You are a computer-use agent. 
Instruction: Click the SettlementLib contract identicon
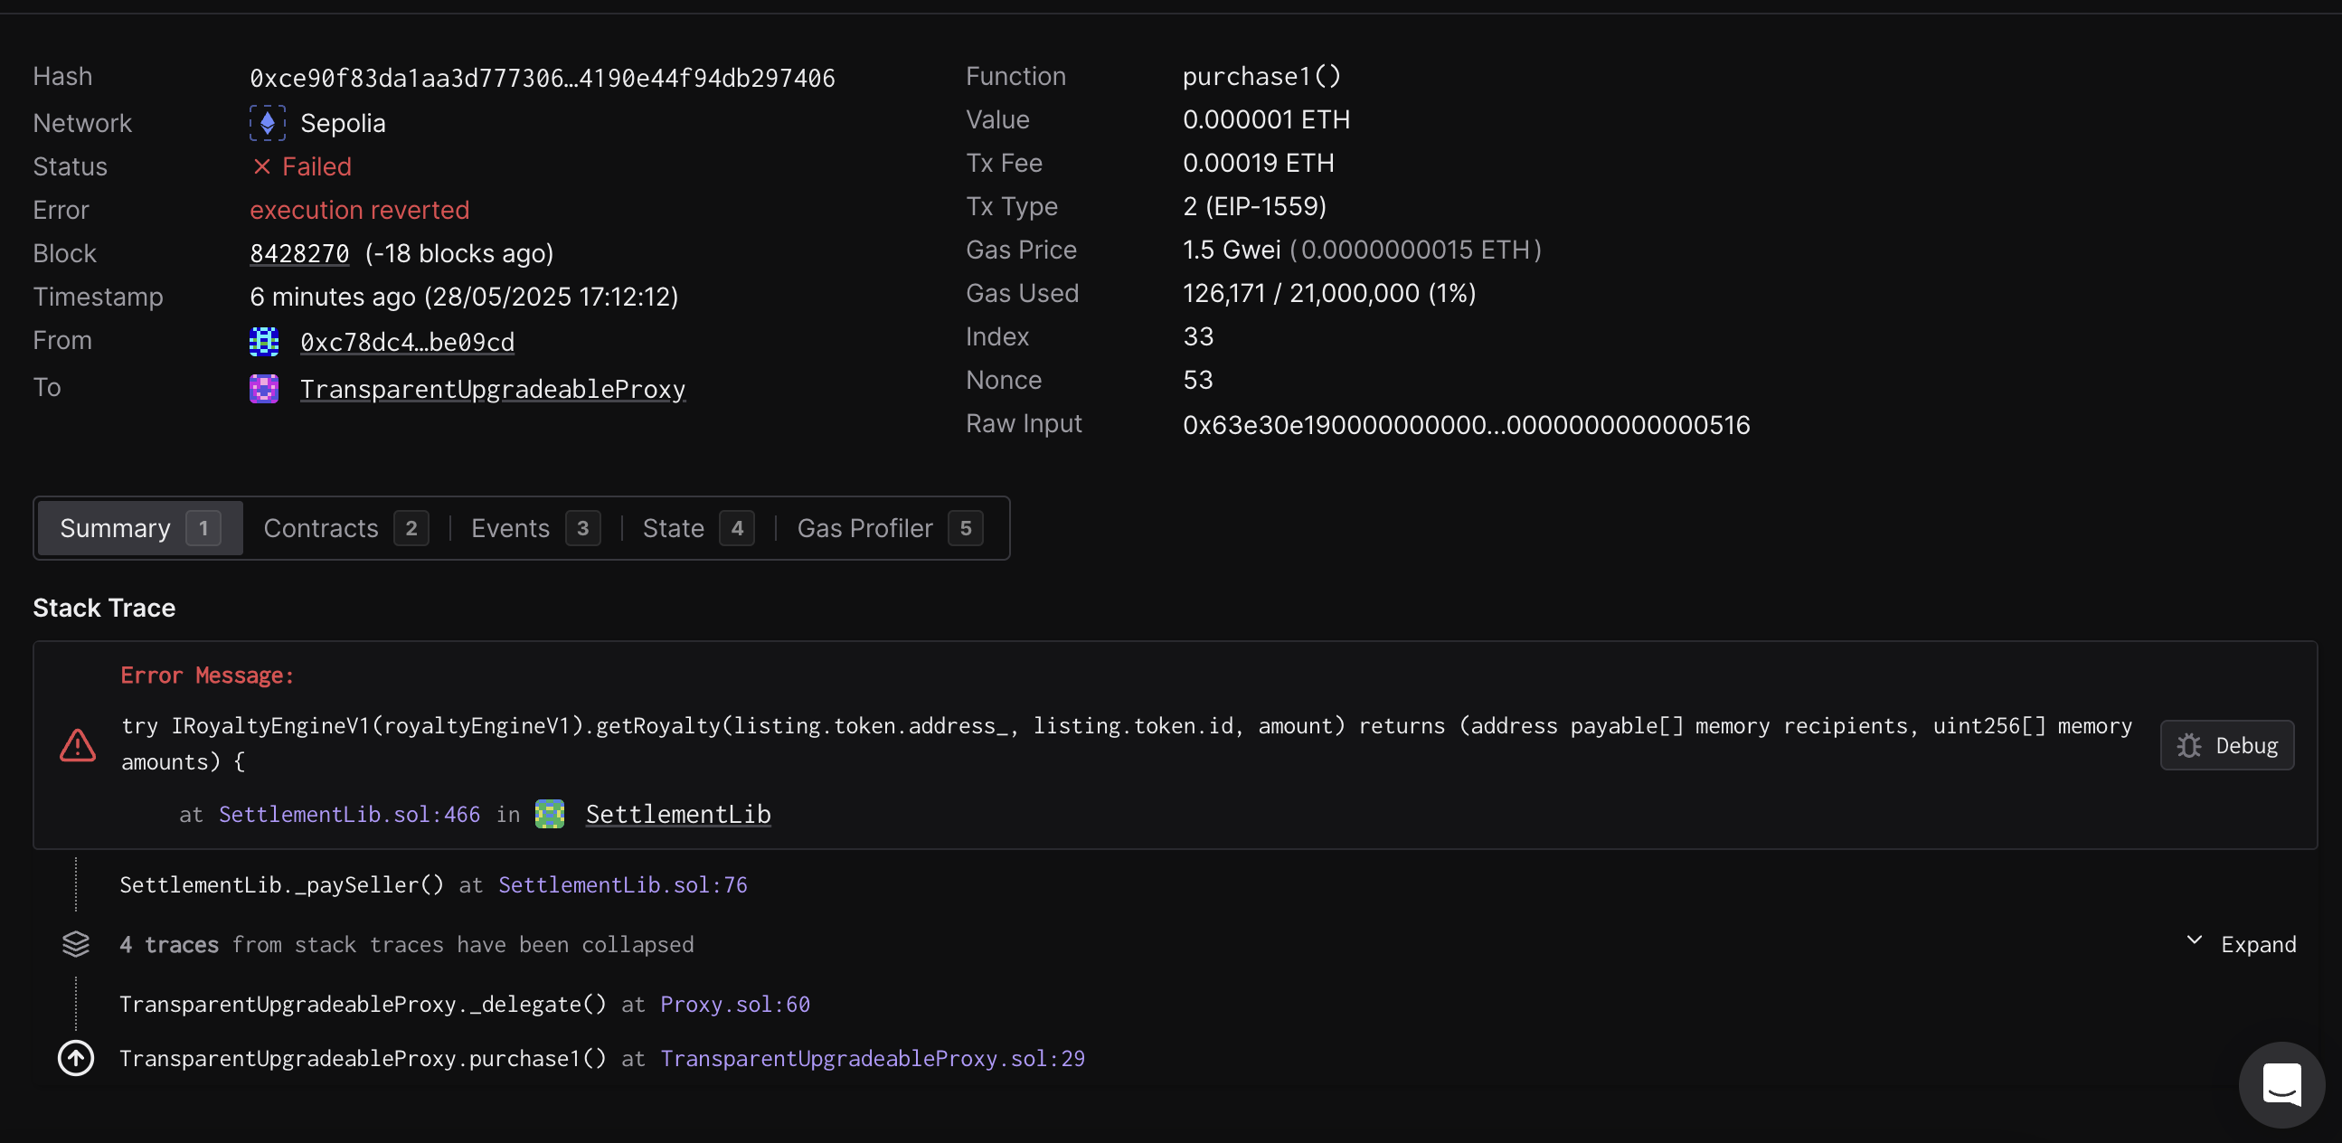coord(549,814)
